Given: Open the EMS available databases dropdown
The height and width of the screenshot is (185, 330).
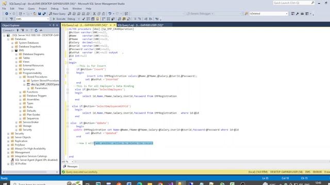Looking at the screenshot, I should pyautogui.click(x=48, y=19).
